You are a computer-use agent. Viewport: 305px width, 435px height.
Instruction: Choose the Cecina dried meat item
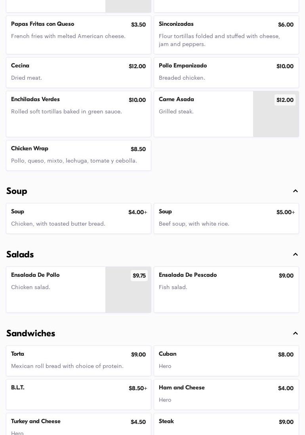pyautogui.click(x=78, y=73)
